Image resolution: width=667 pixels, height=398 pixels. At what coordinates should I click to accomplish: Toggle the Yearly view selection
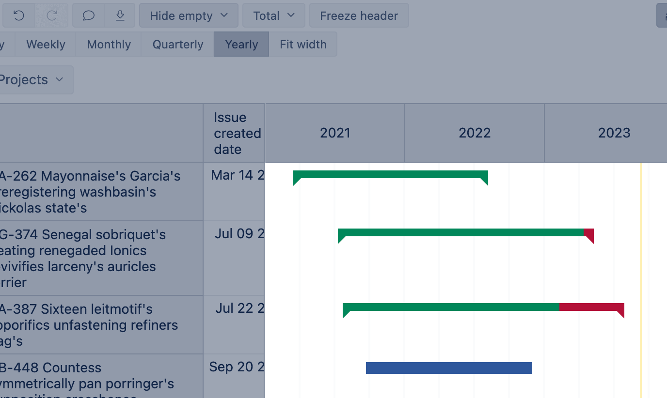tap(241, 44)
